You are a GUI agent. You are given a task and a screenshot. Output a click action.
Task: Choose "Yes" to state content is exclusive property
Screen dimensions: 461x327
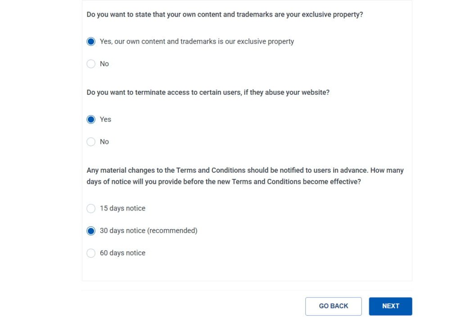(91, 41)
